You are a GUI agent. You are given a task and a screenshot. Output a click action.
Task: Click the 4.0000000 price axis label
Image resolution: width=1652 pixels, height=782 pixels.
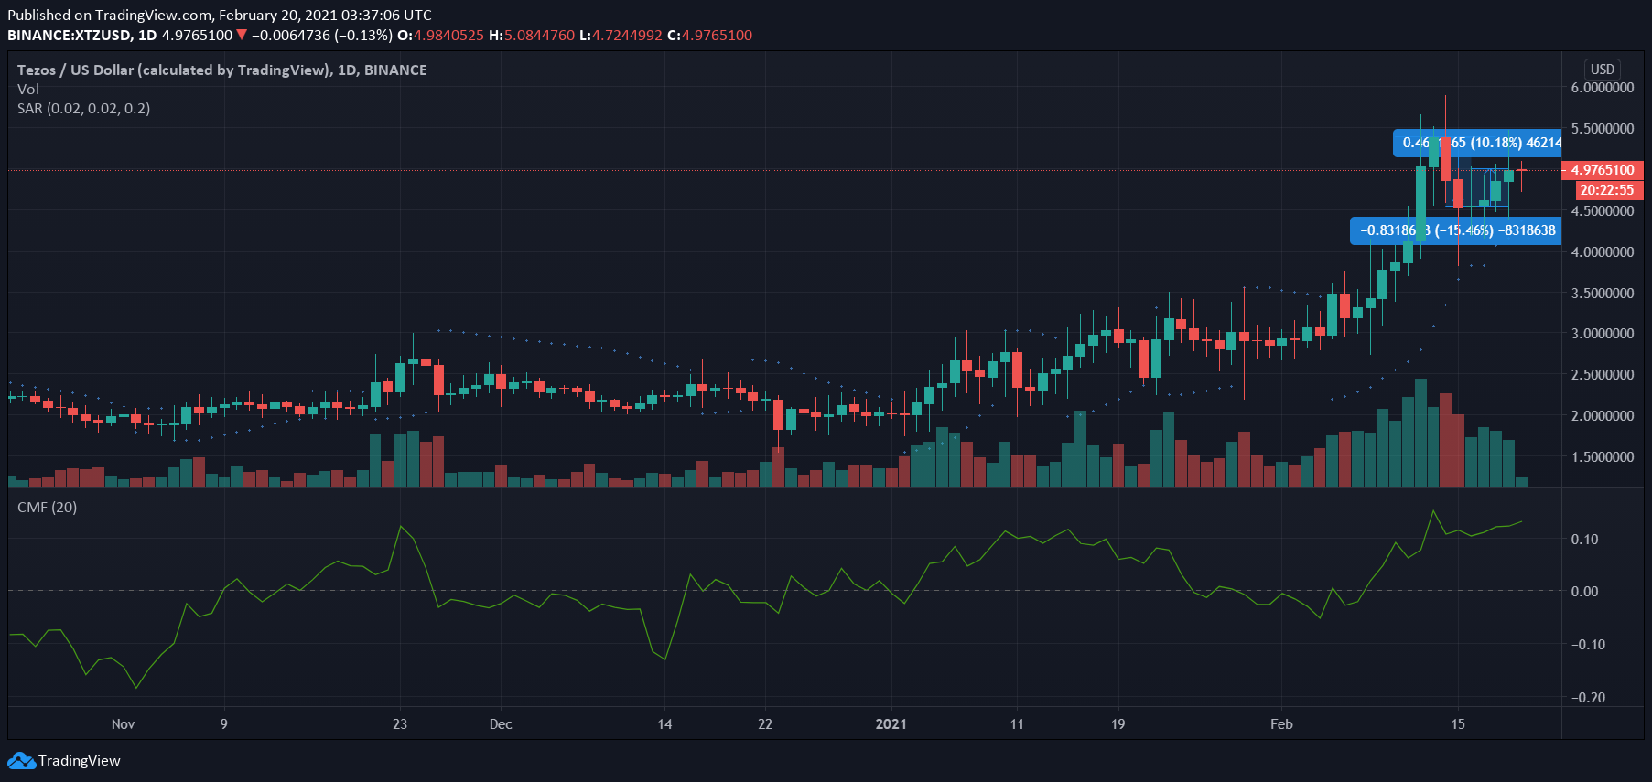1603,252
